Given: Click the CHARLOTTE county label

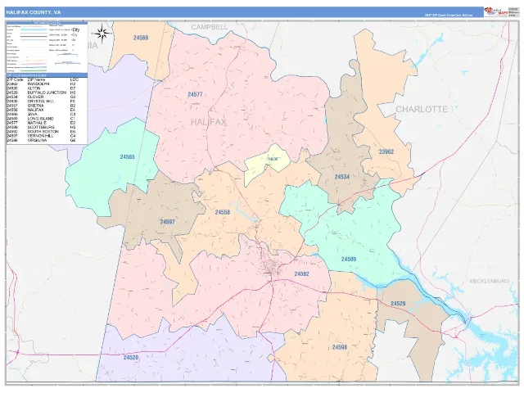Looking at the screenshot, I should coord(422,109).
